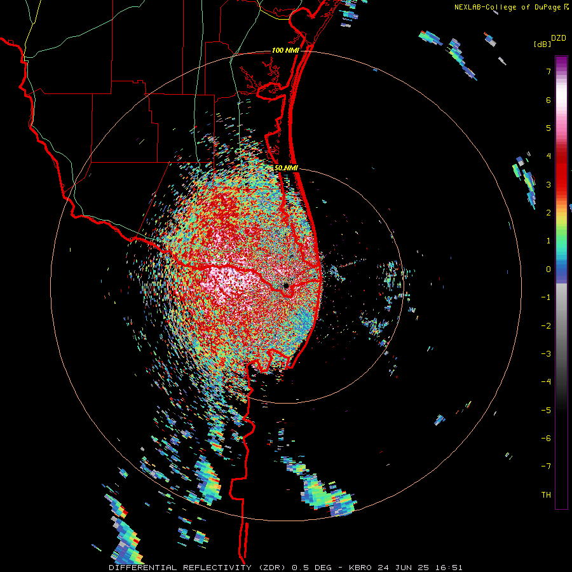Select the -4 dB scale value
This screenshot has width=572, height=572.
pos(546,382)
